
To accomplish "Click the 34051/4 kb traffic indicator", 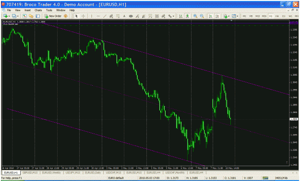I will 281,178.
